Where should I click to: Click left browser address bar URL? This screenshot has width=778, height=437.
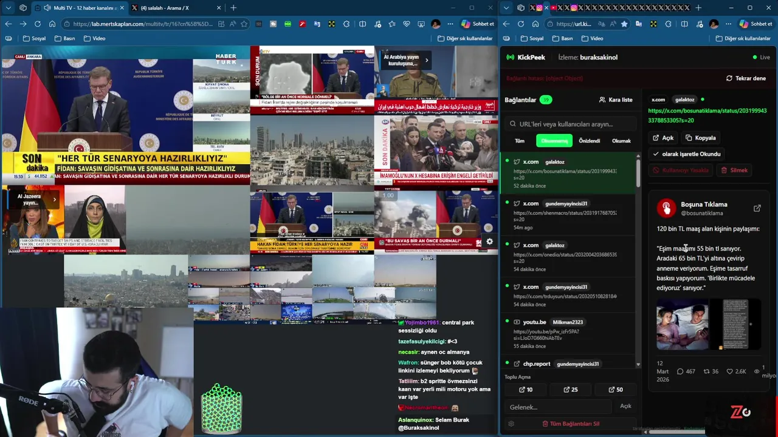(x=143, y=24)
